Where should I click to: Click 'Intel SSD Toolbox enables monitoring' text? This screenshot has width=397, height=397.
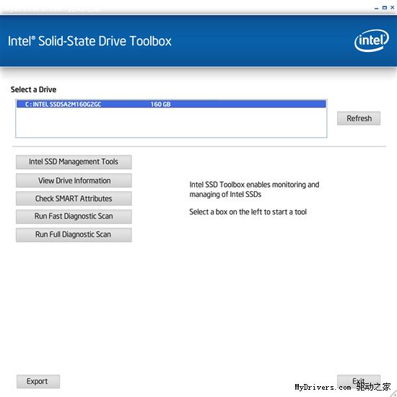[254, 189]
